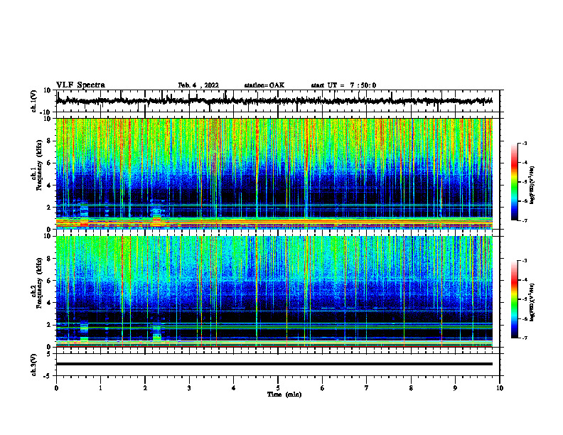Click the "start UT = 7:50:0" text
The height and width of the screenshot is (435, 563).
click(343, 85)
